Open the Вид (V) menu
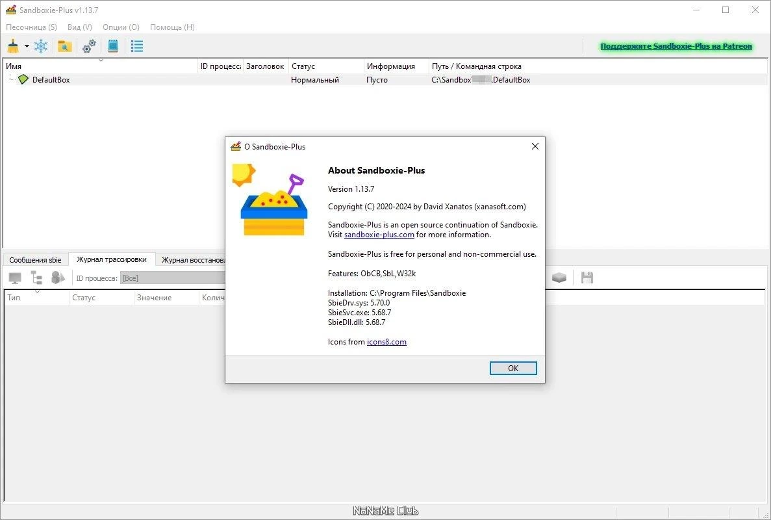Image resolution: width=771 pixels, height=520 pixels. click(x=80, y=27)
